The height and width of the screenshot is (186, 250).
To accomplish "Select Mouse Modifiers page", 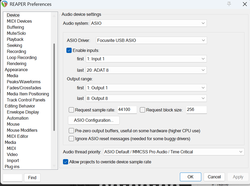I will 22,130.
